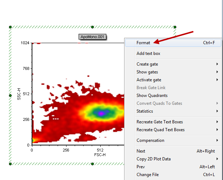
Task: Choose Prev to load previous file
Action: (140, 167)
